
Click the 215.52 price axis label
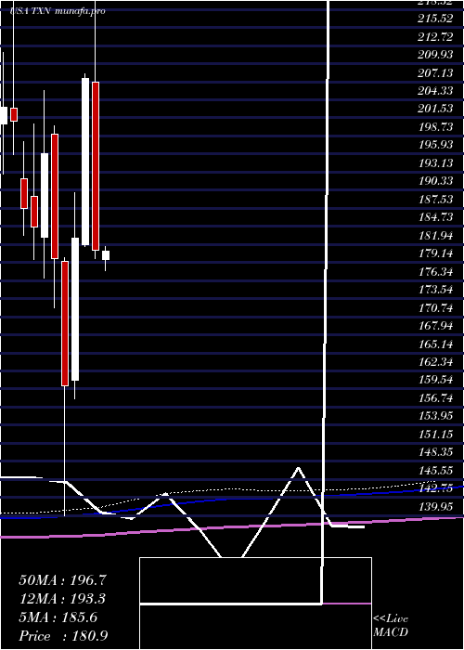pos(435,19)
